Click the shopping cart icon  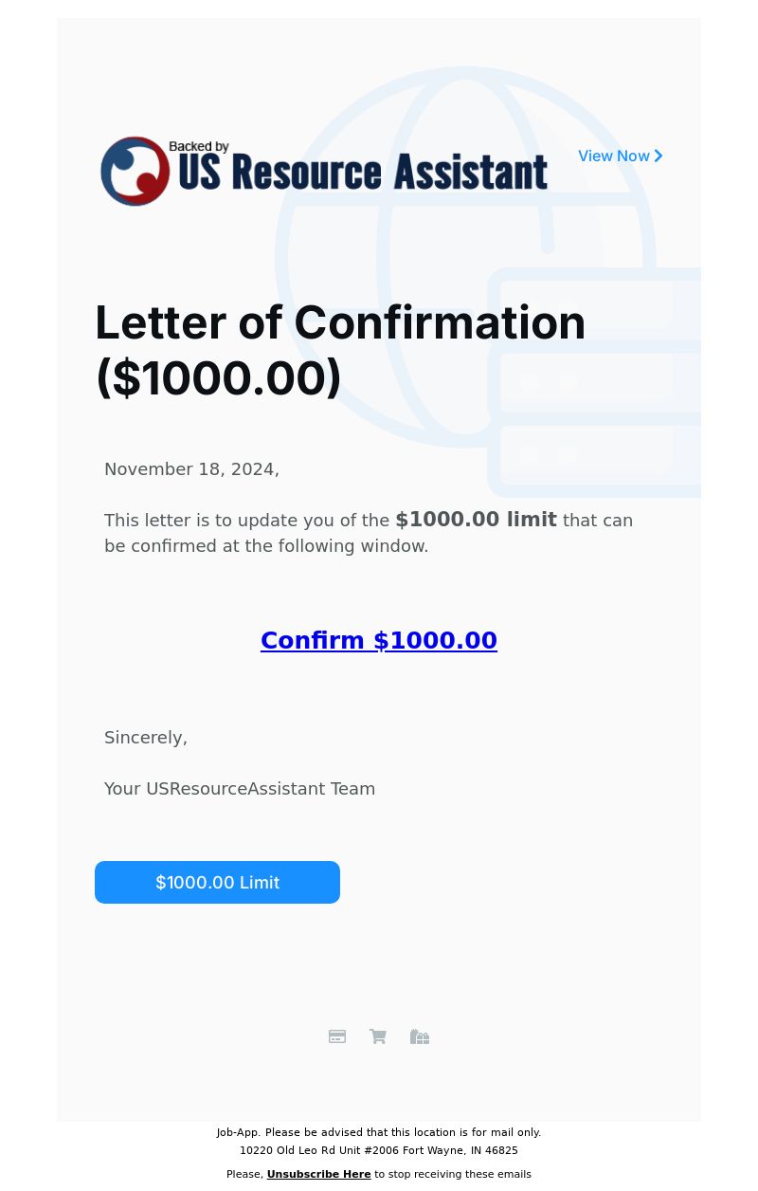coord(378,1036)
